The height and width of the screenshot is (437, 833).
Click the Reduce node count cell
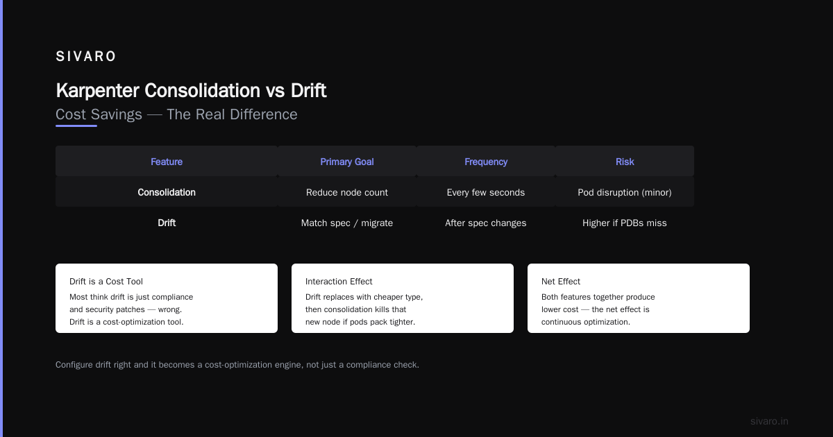[347, 192]
